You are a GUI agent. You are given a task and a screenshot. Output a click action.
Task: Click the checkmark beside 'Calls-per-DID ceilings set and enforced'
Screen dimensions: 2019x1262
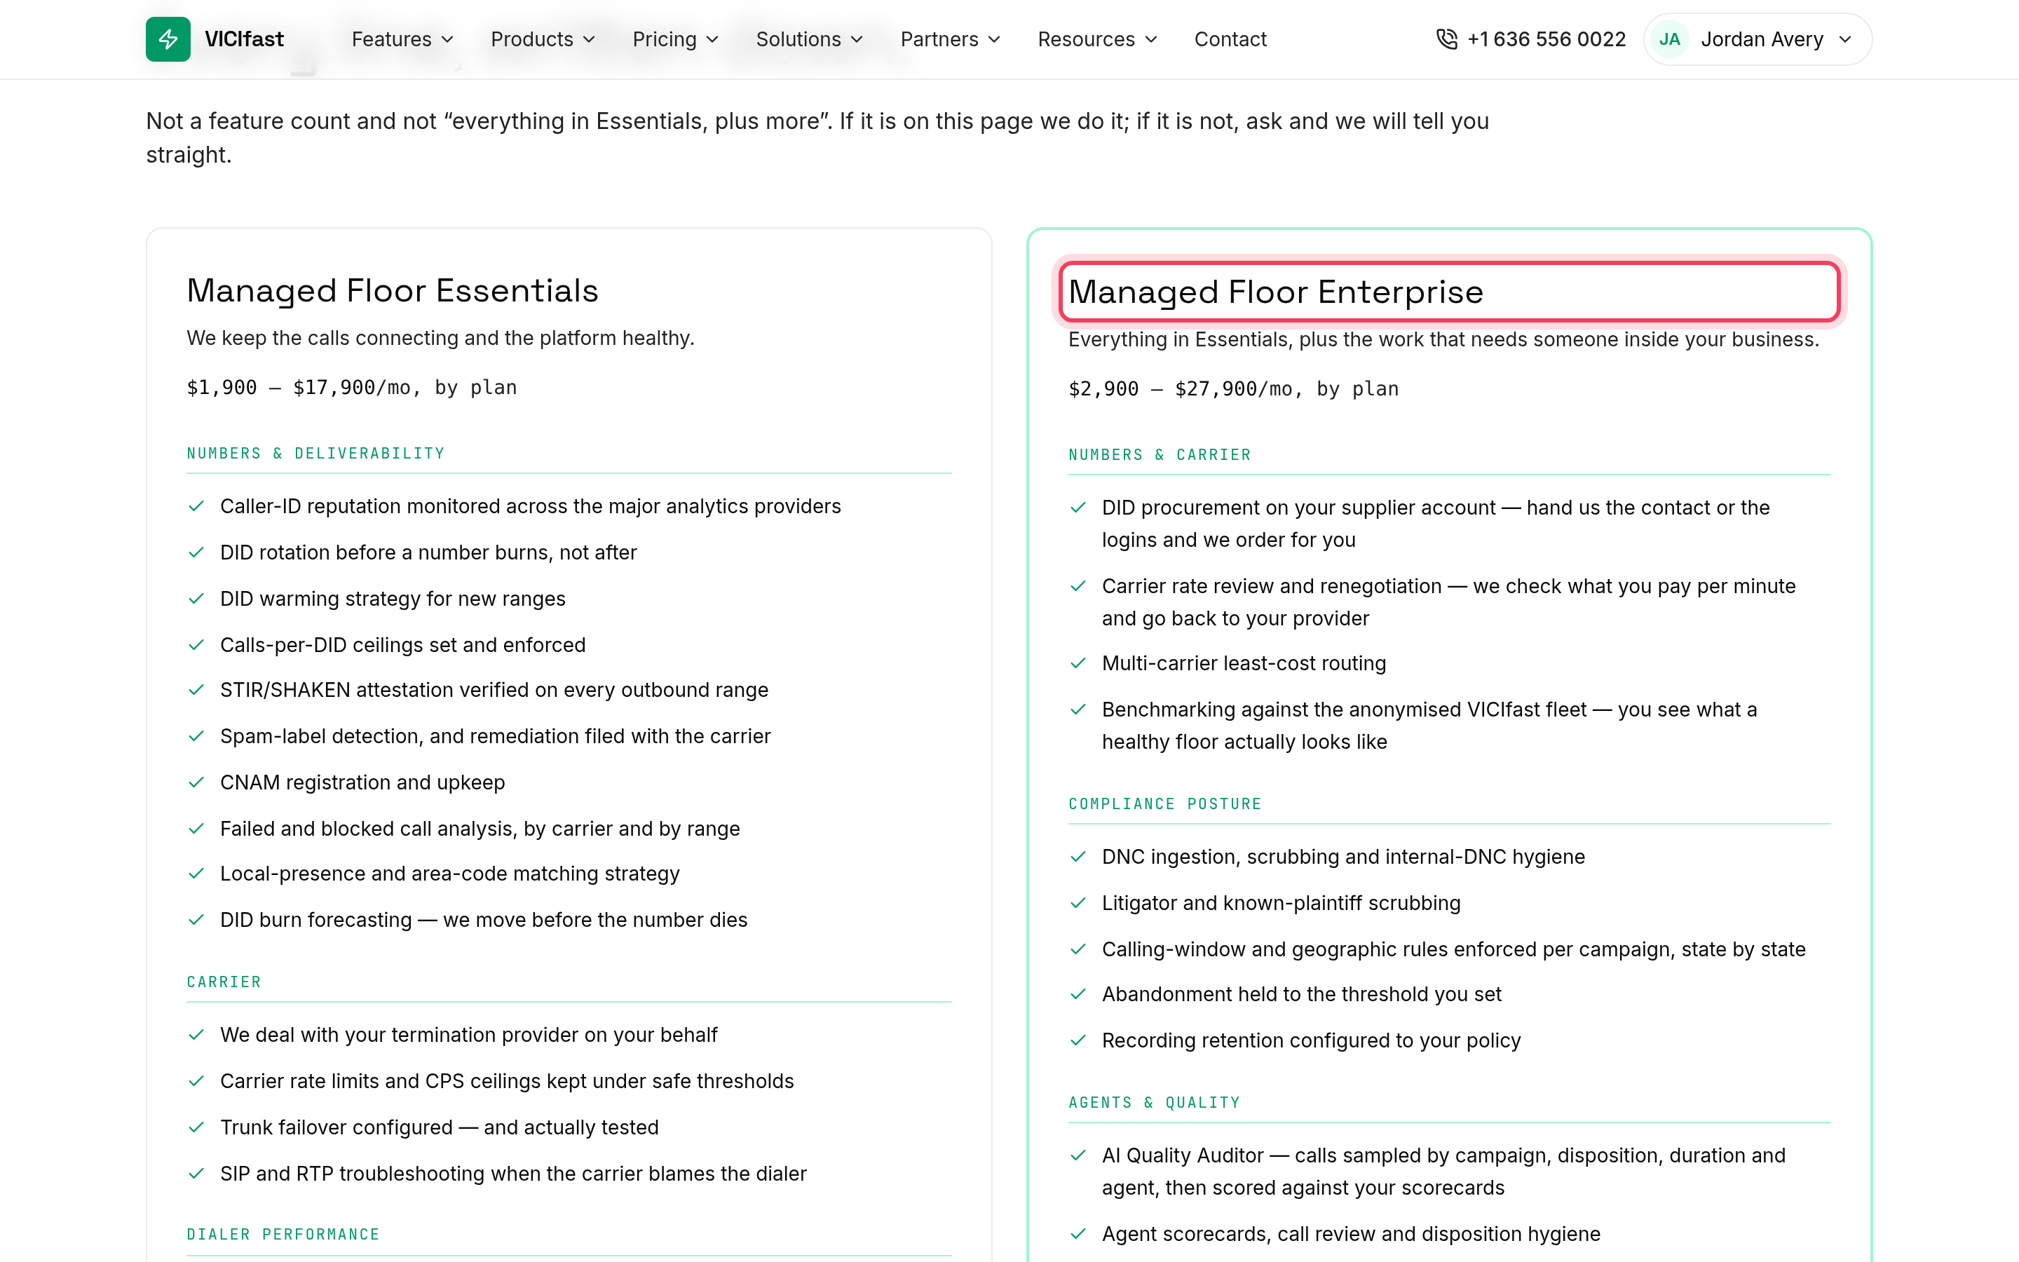pyautogui.click(x=196, y=645)
